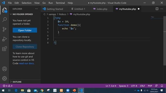This screenshot has height=93, width=166.
Task: Place cursor on function demo line
Action: pyautogui.click(x=69, y=25)
